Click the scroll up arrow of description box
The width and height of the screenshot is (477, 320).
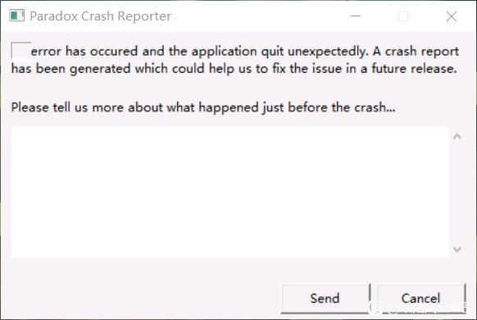point(457,137)
